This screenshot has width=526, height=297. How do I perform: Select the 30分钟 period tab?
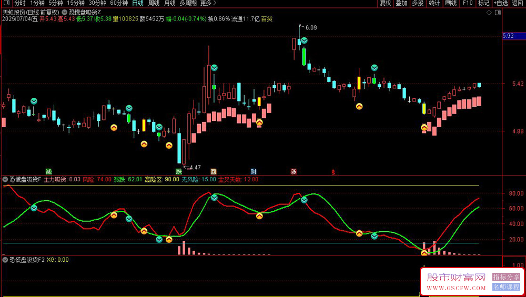(x=97, y=3)
